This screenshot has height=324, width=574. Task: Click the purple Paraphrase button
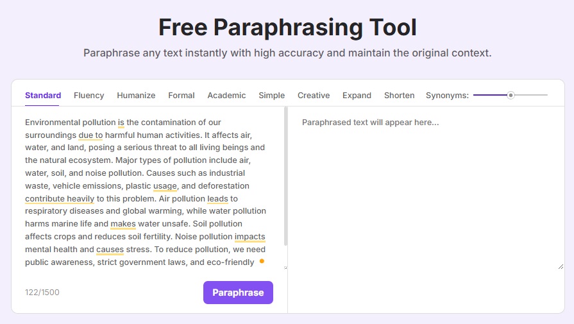(x=239, y=293)
